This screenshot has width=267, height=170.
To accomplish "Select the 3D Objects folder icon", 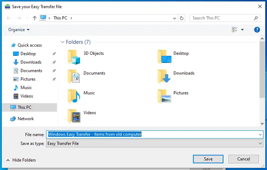I will tap(74, 57).
